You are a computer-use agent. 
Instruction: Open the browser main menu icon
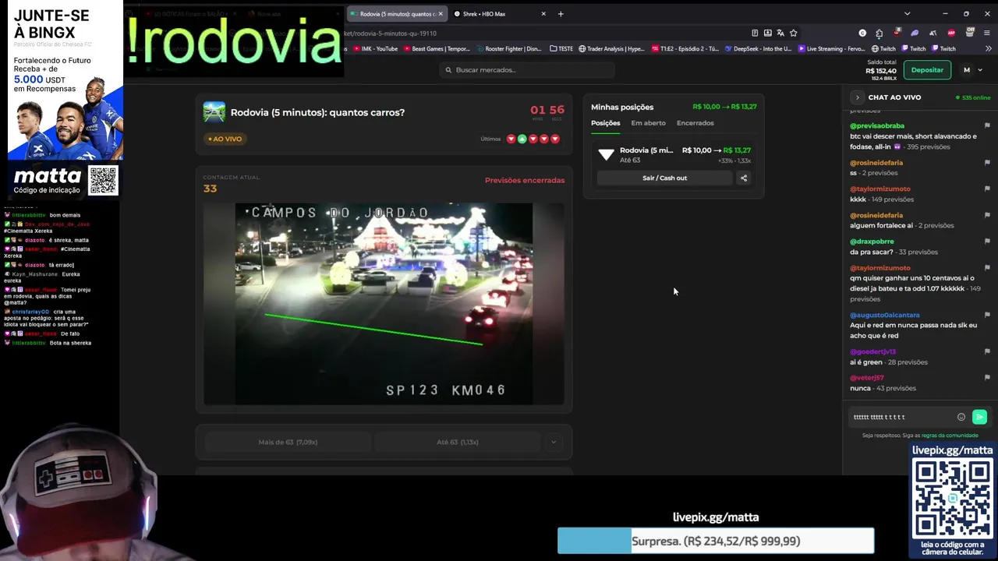987,33
